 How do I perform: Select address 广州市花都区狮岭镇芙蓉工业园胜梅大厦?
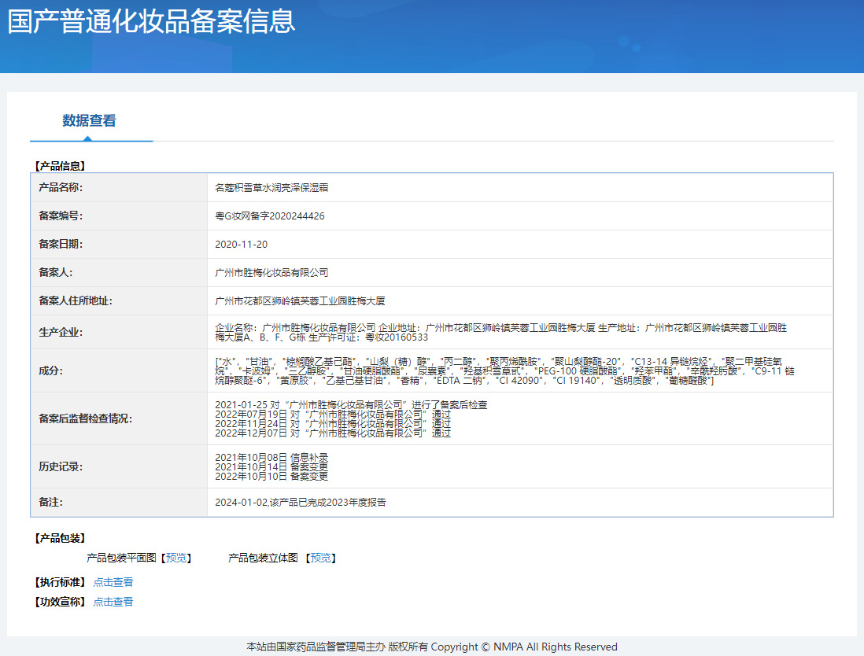[x=300, y=300]
